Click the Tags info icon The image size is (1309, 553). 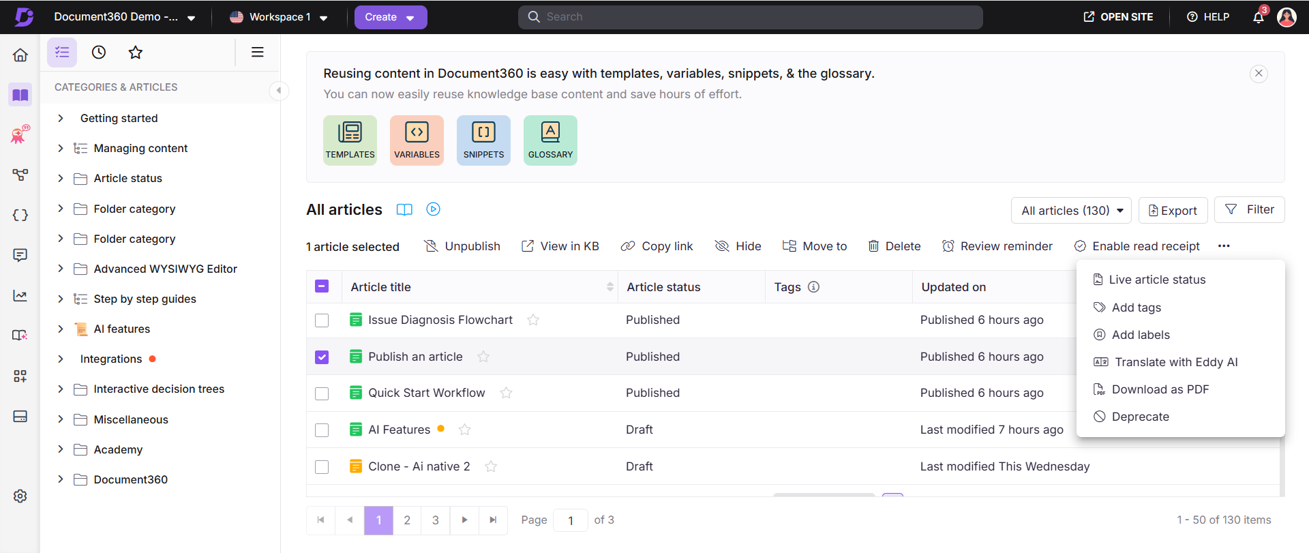tap(813, 287)
